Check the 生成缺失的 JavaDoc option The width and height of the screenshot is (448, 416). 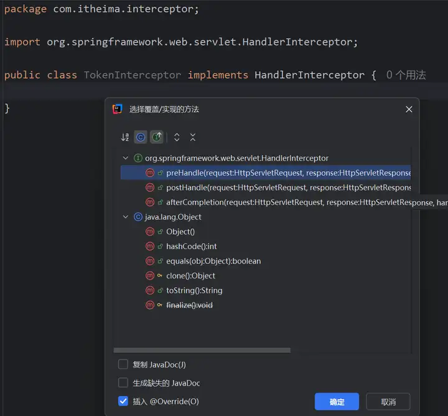tap(123, 383)
